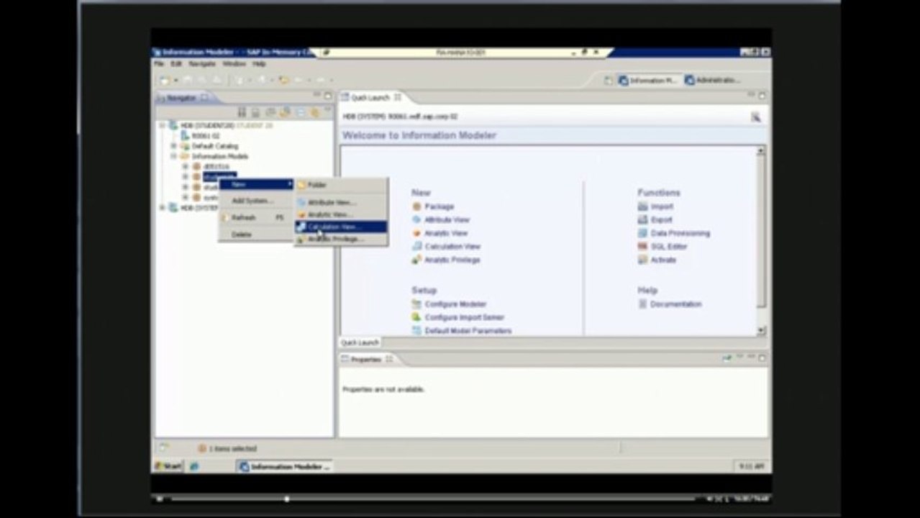Click the Folder icon in New submenu
The height and width of the screenshot is (518, 920).
302,185
